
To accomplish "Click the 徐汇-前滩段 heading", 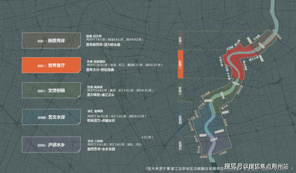I will (95, 111).
